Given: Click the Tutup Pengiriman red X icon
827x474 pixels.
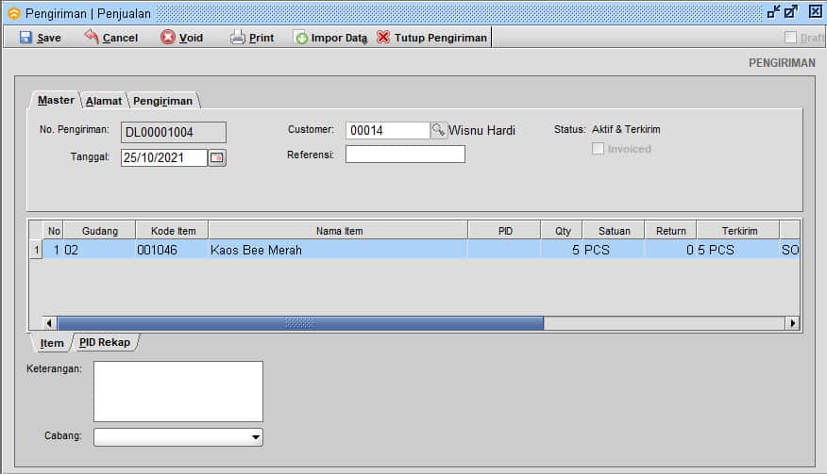Looking at the screenshot, I should (x=383, y=38).
